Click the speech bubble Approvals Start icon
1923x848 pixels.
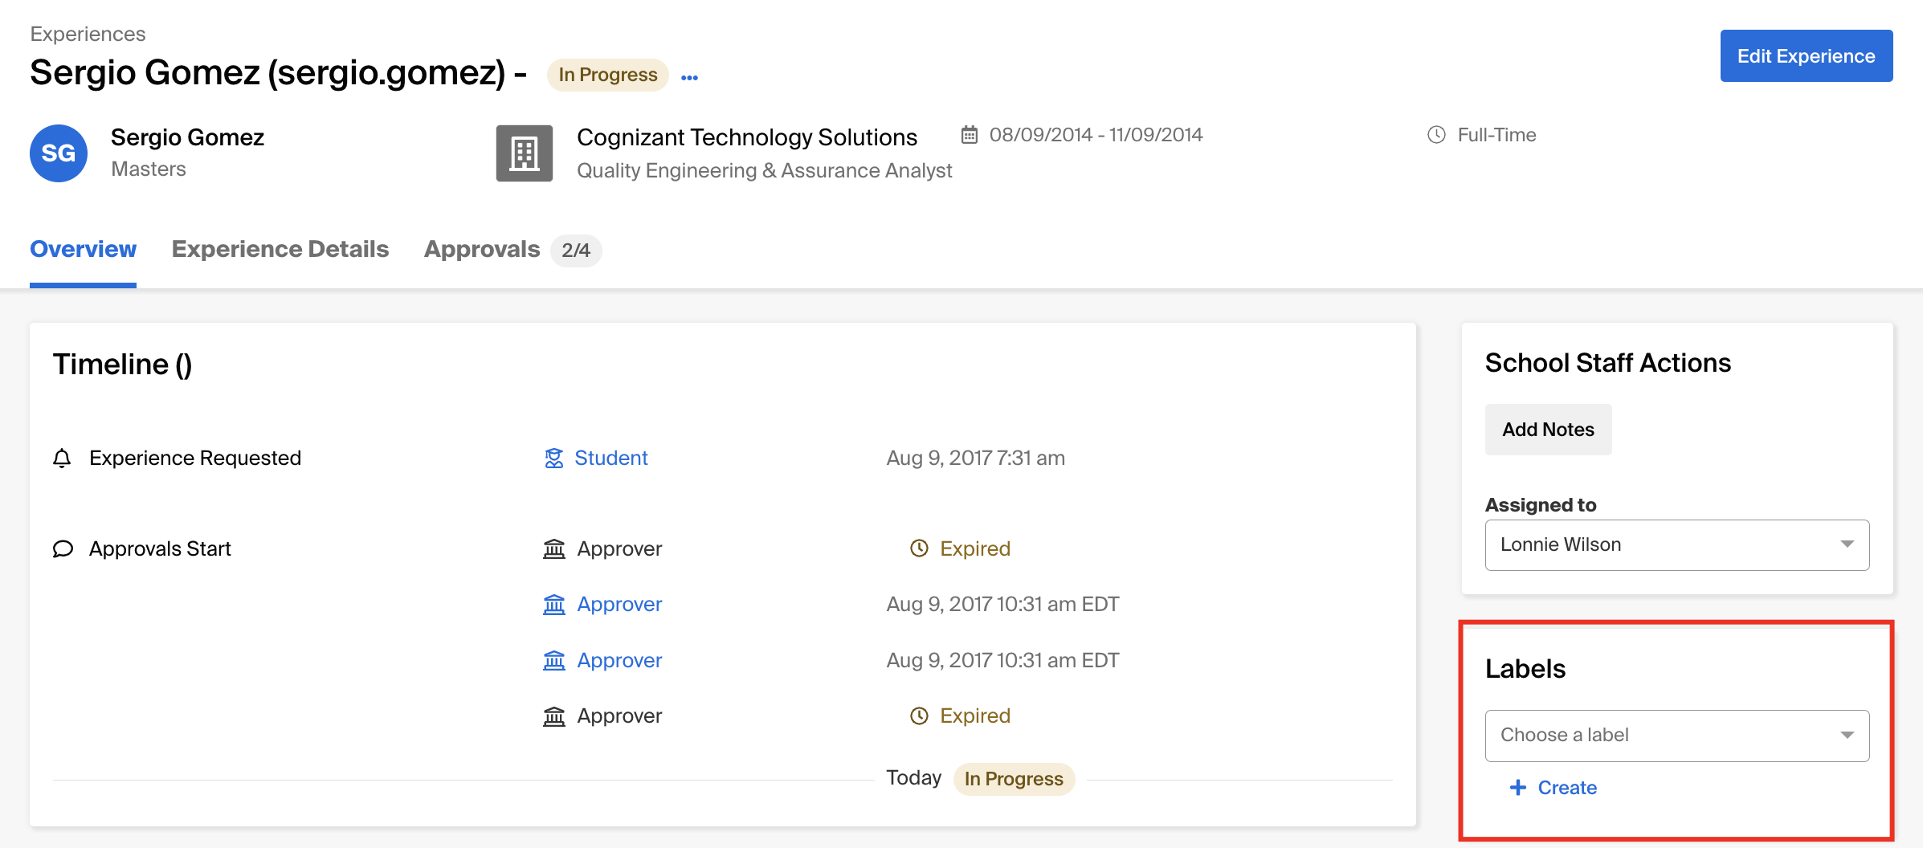point(63,548)
